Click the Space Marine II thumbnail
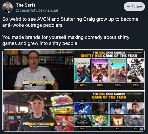The height and width of the screenshot is (134, 148). 82,121
